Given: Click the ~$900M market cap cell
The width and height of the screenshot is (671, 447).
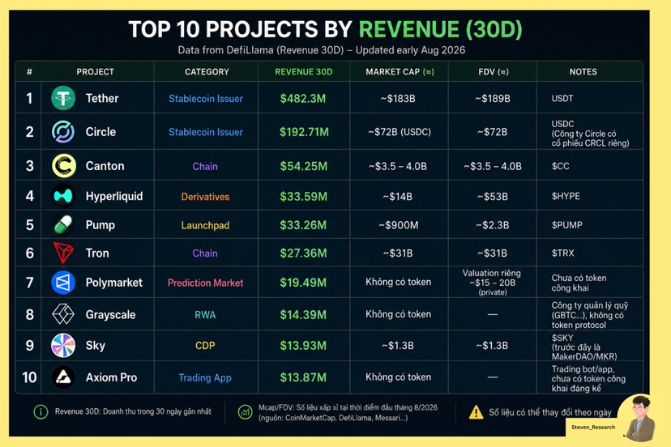Looking at the screenshot, I should coord(399,225).
